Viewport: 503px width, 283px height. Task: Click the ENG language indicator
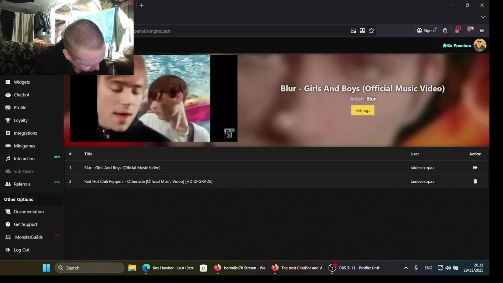coord(428,268)
